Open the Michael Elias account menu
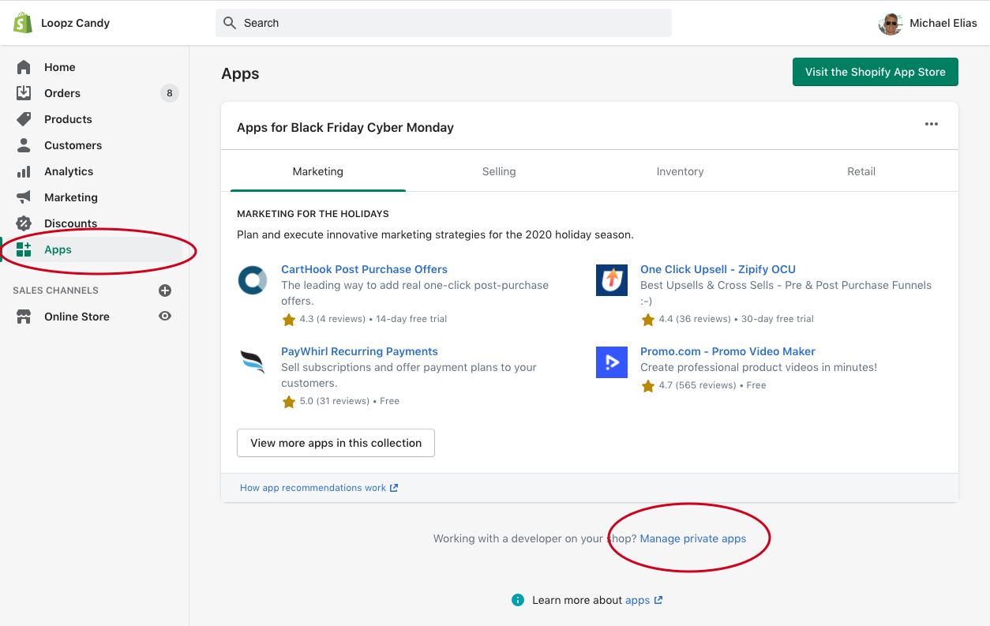 pyautogui.click(x=928, y=24)
